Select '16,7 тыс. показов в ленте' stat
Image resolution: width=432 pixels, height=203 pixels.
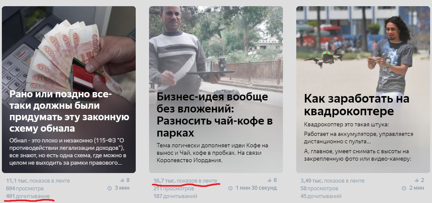click(x=185, y=180)
